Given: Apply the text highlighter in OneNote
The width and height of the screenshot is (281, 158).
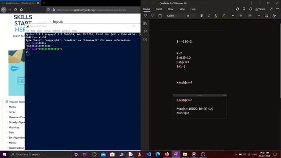Looking at the screenshot, I should coord(223,16).
